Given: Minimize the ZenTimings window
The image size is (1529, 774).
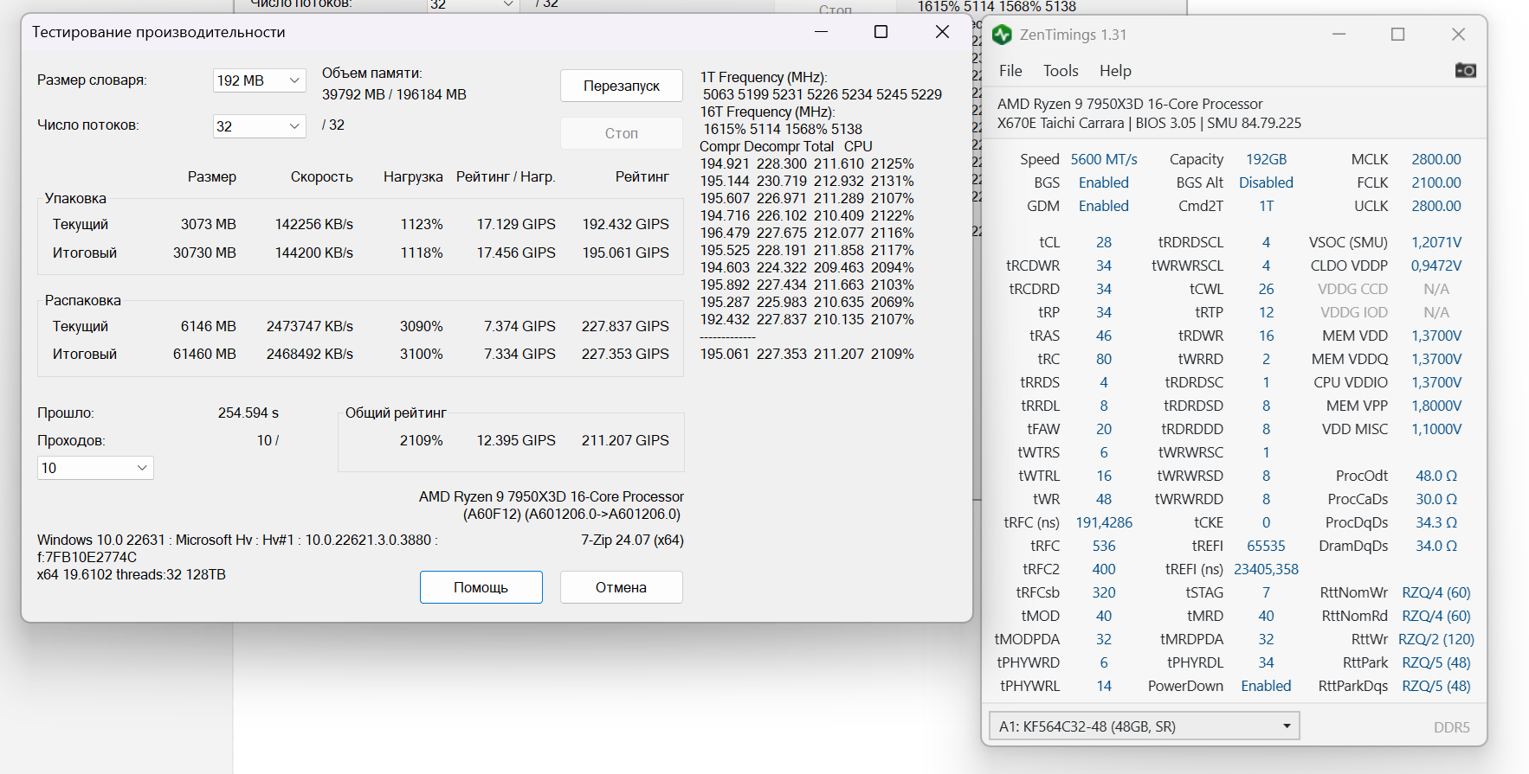Looking at the screenshot, I should pos(1339,35).
